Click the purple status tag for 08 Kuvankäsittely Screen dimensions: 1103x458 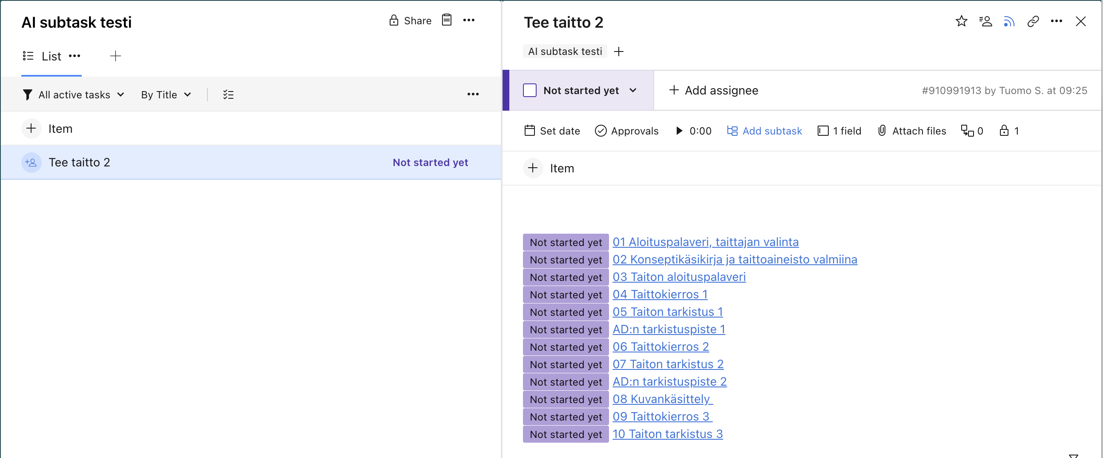point(565,399)
